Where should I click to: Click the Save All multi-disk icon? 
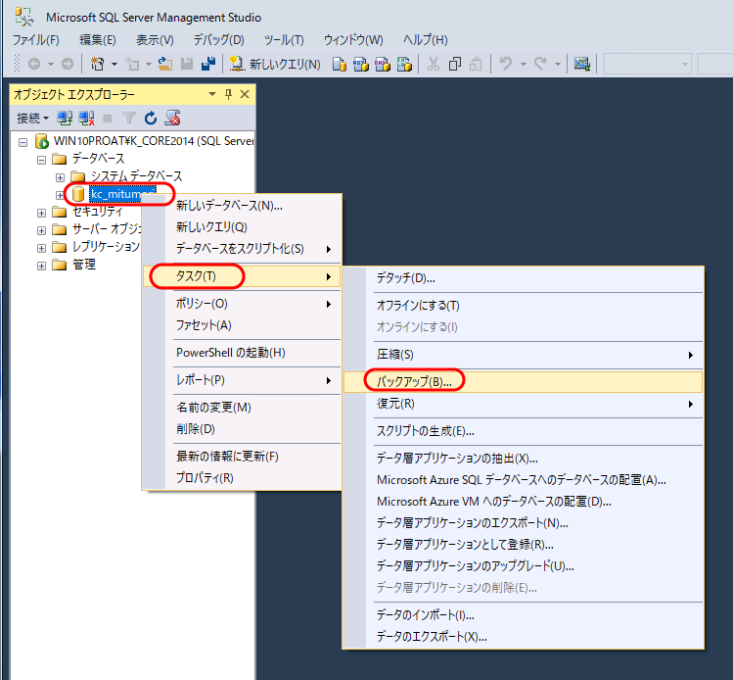(x=208, y=64)
